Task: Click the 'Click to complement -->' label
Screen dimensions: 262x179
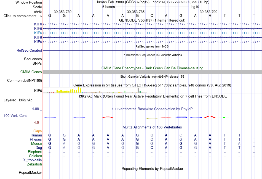Action: (x=23, y=16)
